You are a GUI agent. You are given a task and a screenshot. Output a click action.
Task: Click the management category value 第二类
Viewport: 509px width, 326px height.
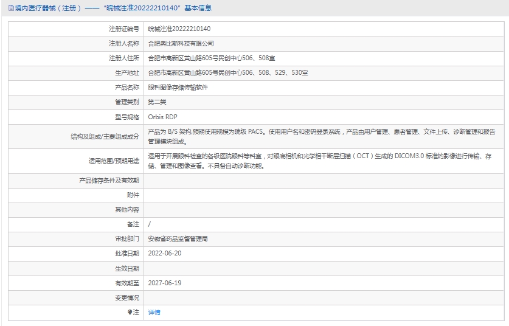coord(157,102)
